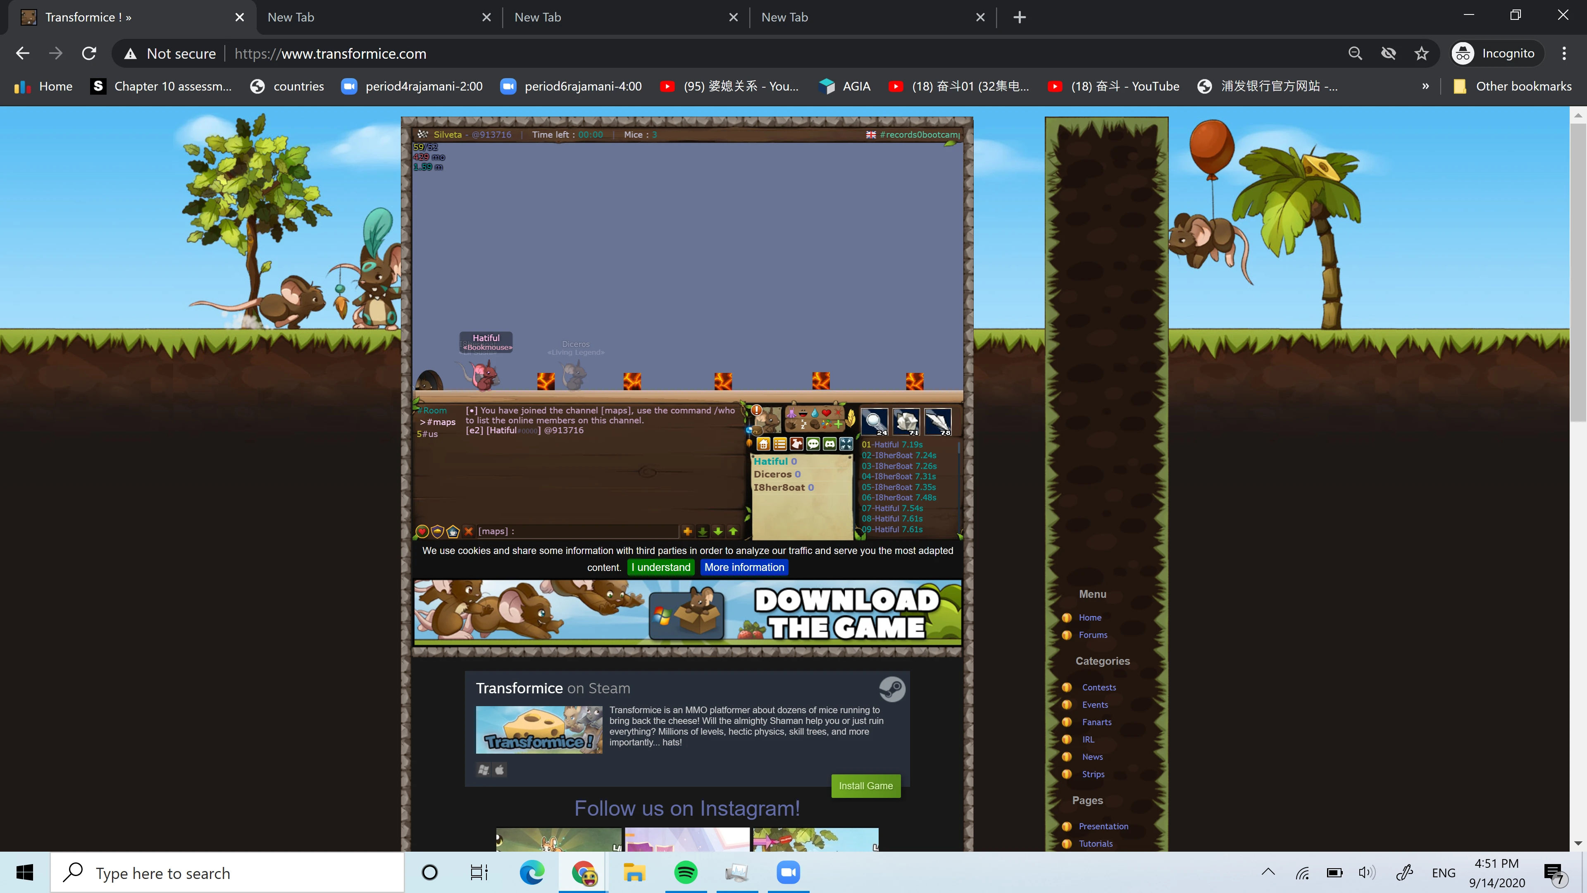Viewport: 1587px width, 893px height.
Task: Click the Windows Start button
Action: pos(25,873)
